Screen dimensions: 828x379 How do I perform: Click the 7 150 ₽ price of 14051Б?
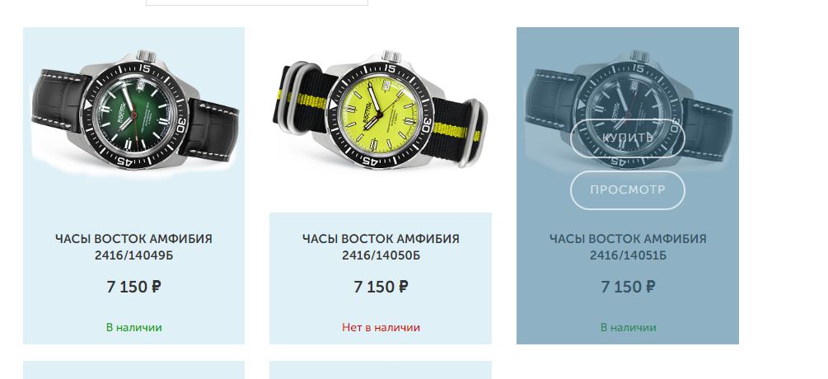click(628, 288)
